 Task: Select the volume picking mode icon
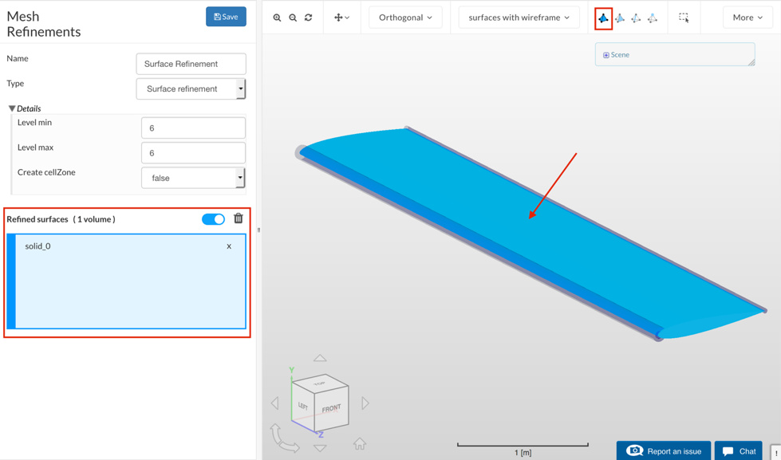[603, 18]
